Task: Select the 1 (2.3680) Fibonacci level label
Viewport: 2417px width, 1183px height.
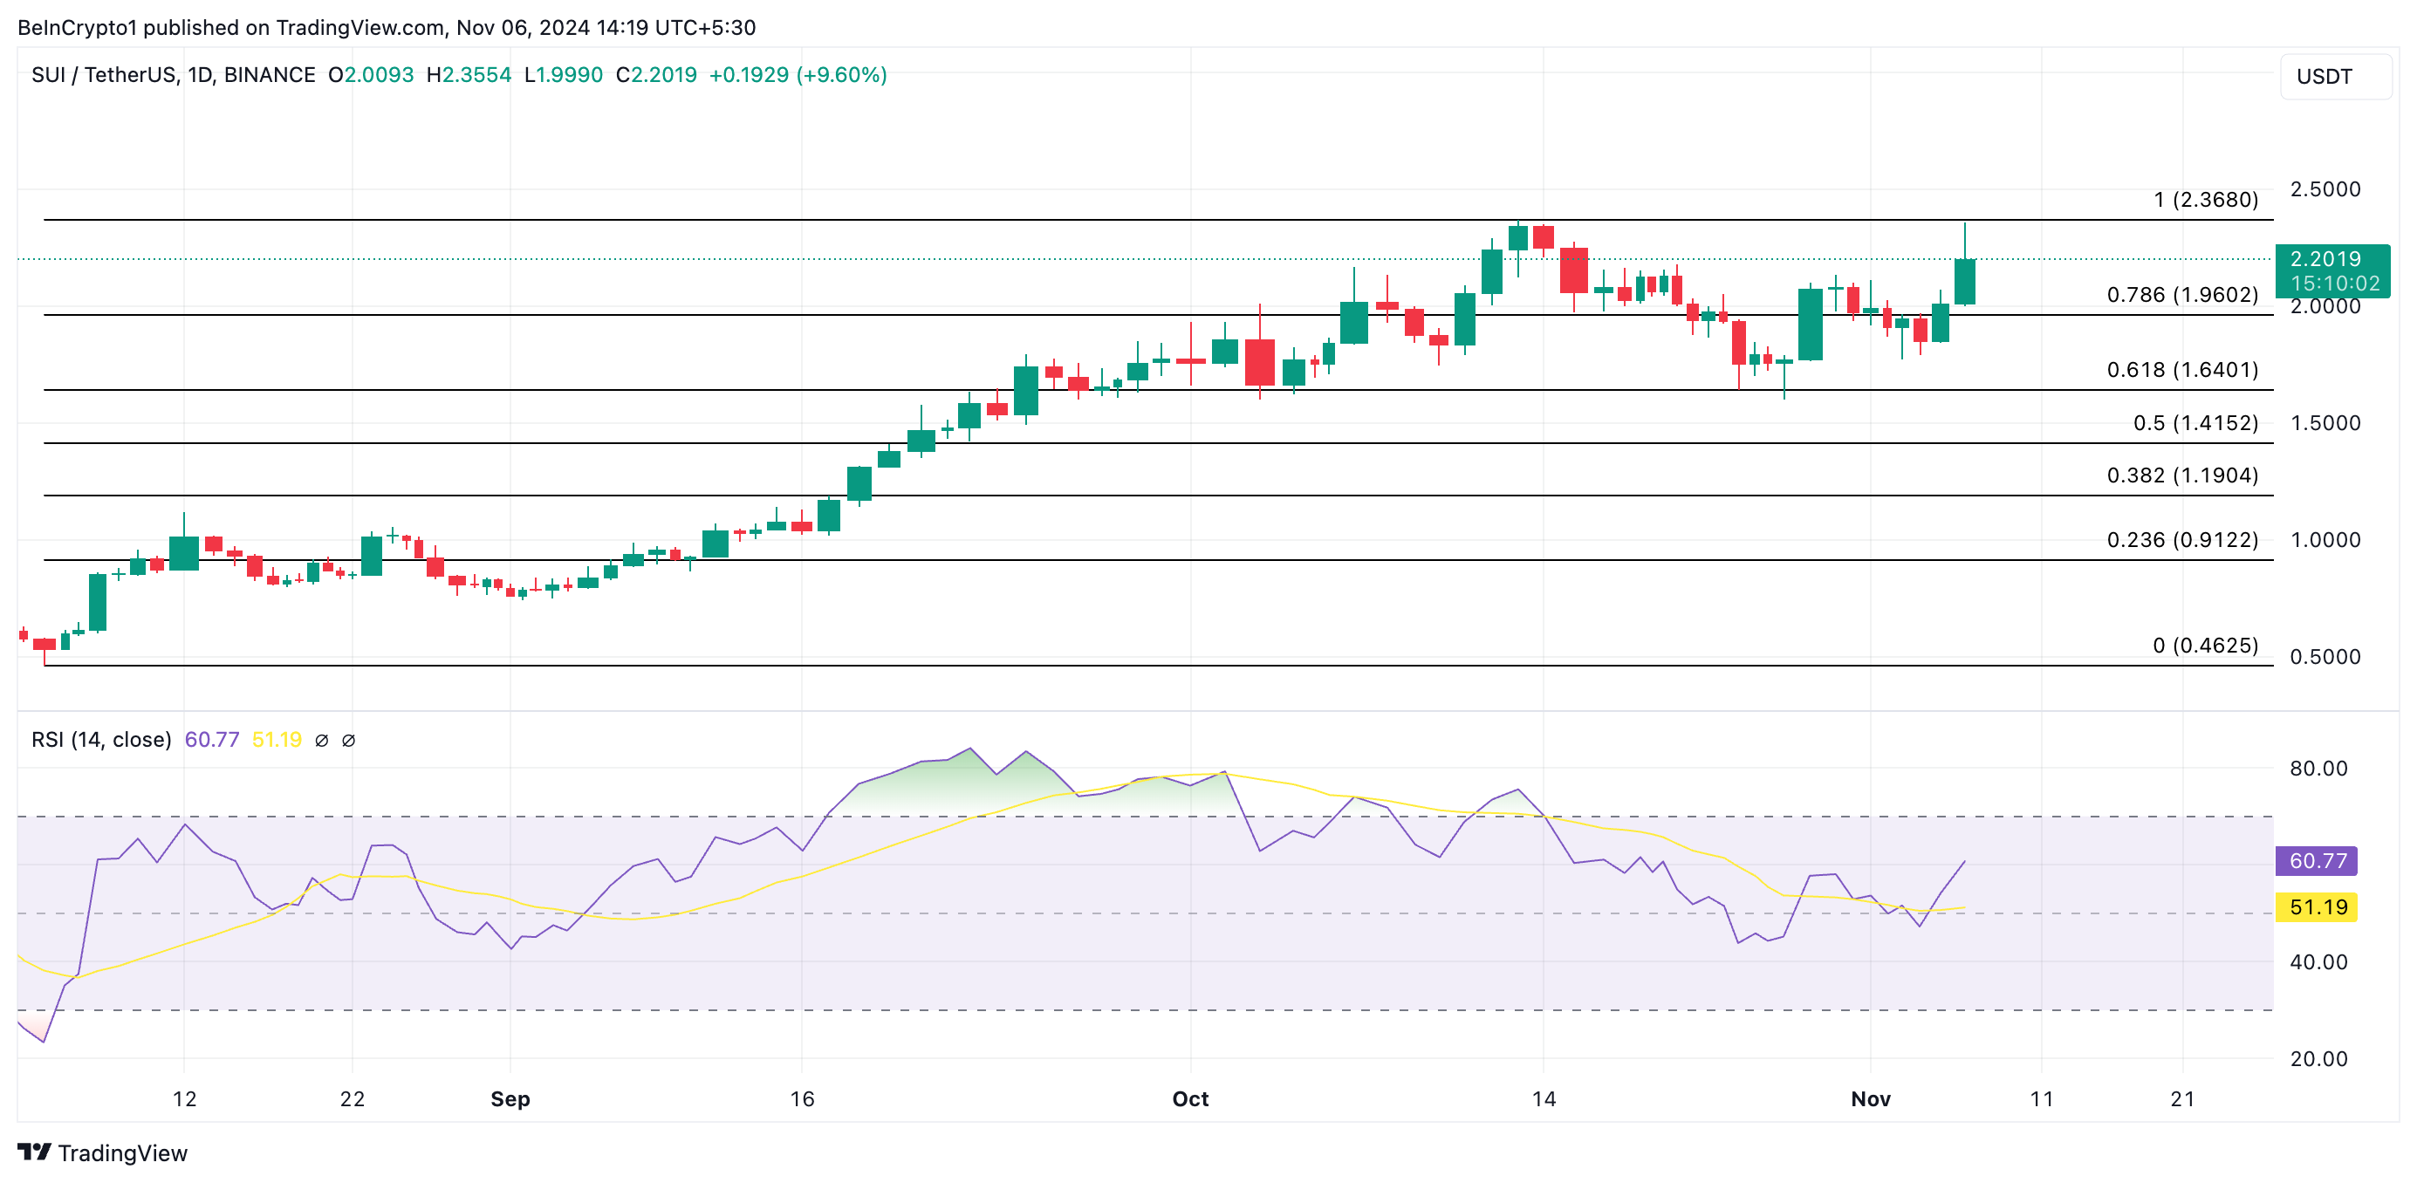Action: [x=2205, y=200]
